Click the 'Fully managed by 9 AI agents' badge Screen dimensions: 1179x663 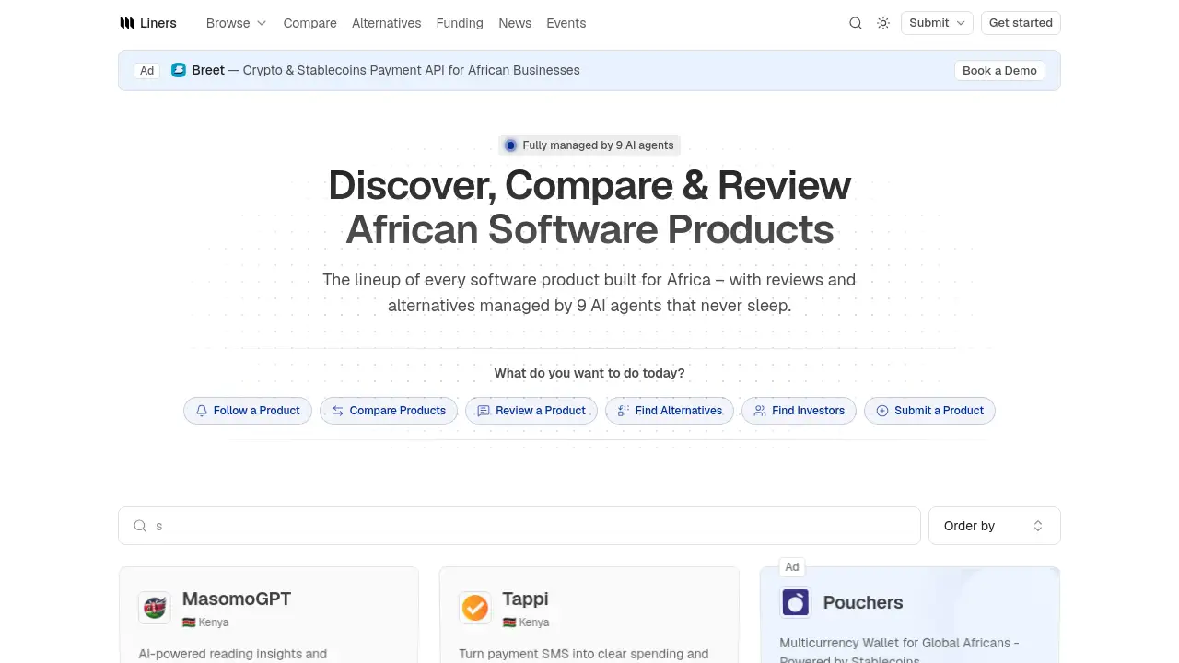pyautogui.click(x=589, y=145)
